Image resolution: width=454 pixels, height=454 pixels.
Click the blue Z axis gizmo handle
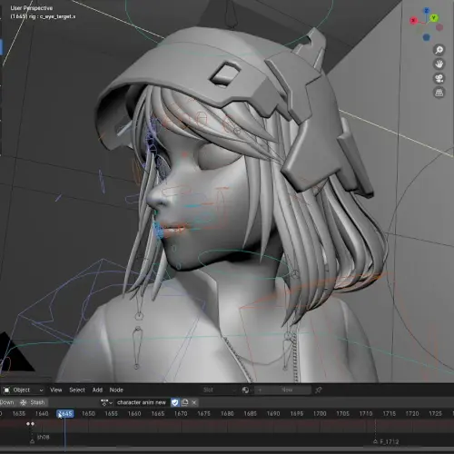coord(427,11)
